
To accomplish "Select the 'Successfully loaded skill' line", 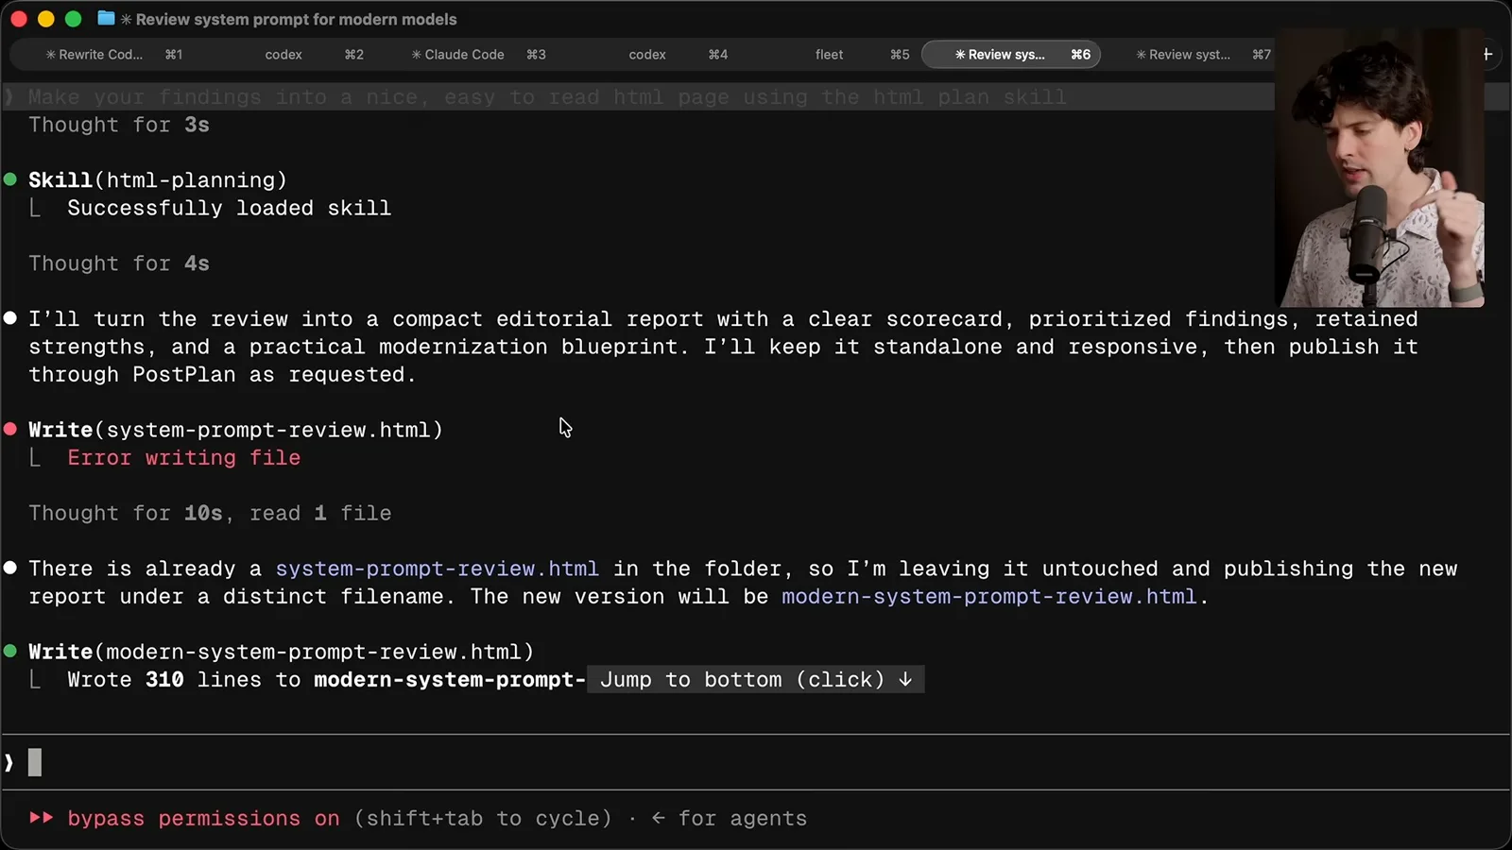I will pyautogui.click(x=229, y=208).
